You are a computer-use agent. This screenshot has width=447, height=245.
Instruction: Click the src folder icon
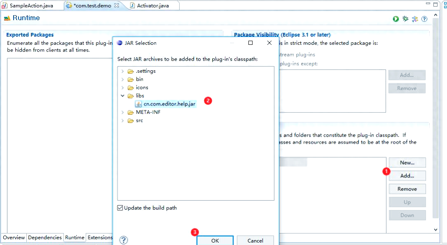(131, 121)
